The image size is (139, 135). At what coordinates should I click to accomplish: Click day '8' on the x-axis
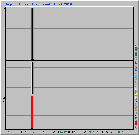click(37, 132)
